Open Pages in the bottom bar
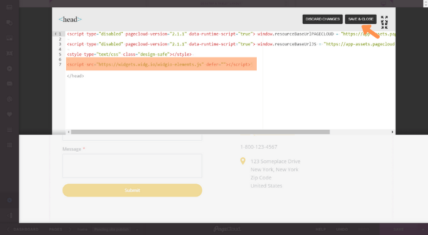 [x=56, y=229]
